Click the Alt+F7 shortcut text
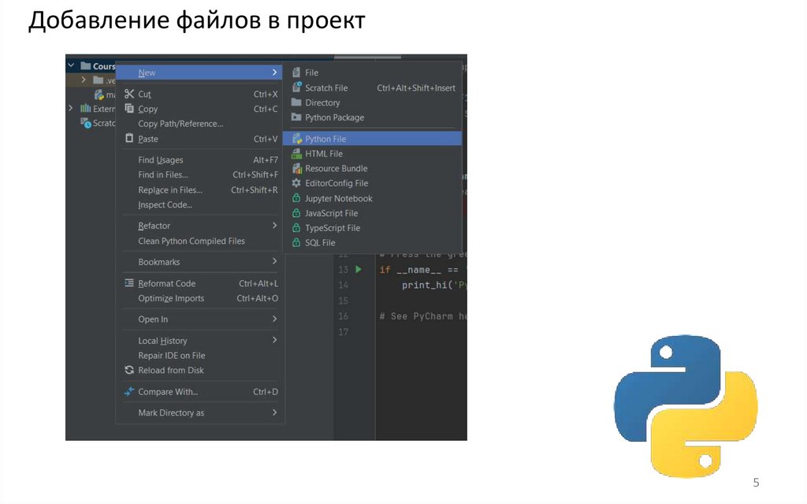The height and width of the screenshot is (504, 807). (x=265, y=160)
